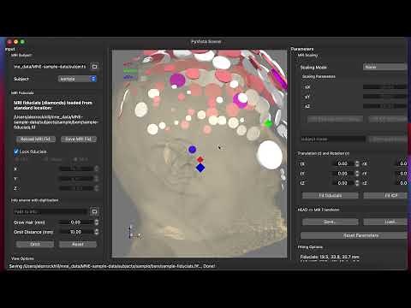
Task: Adjust the tY translation stepper arrows
Action: tap(357, 174)
